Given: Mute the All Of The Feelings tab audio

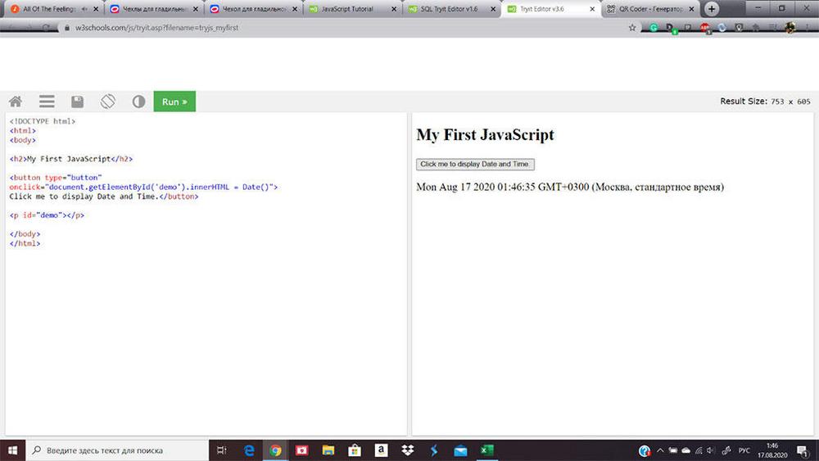Looking at the screenshot, I should (x=85, y=9).
